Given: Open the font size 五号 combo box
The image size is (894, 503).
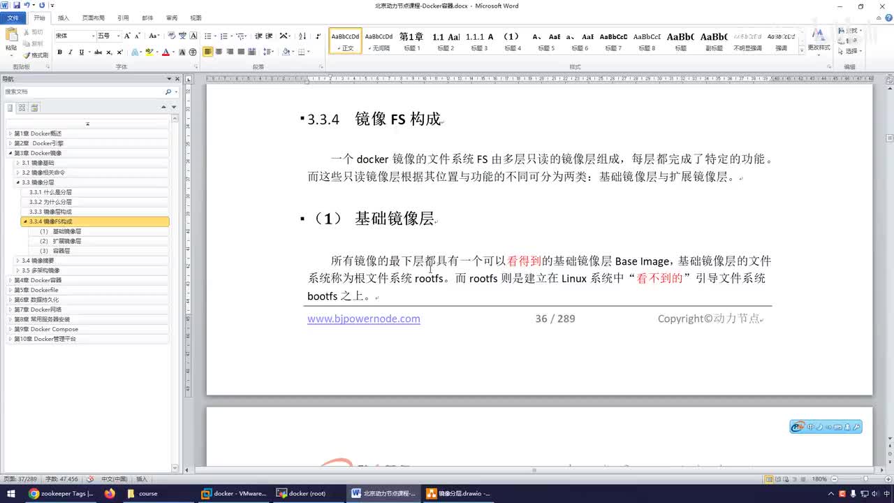Looking at the screenshot, I should tap(109, 36).
